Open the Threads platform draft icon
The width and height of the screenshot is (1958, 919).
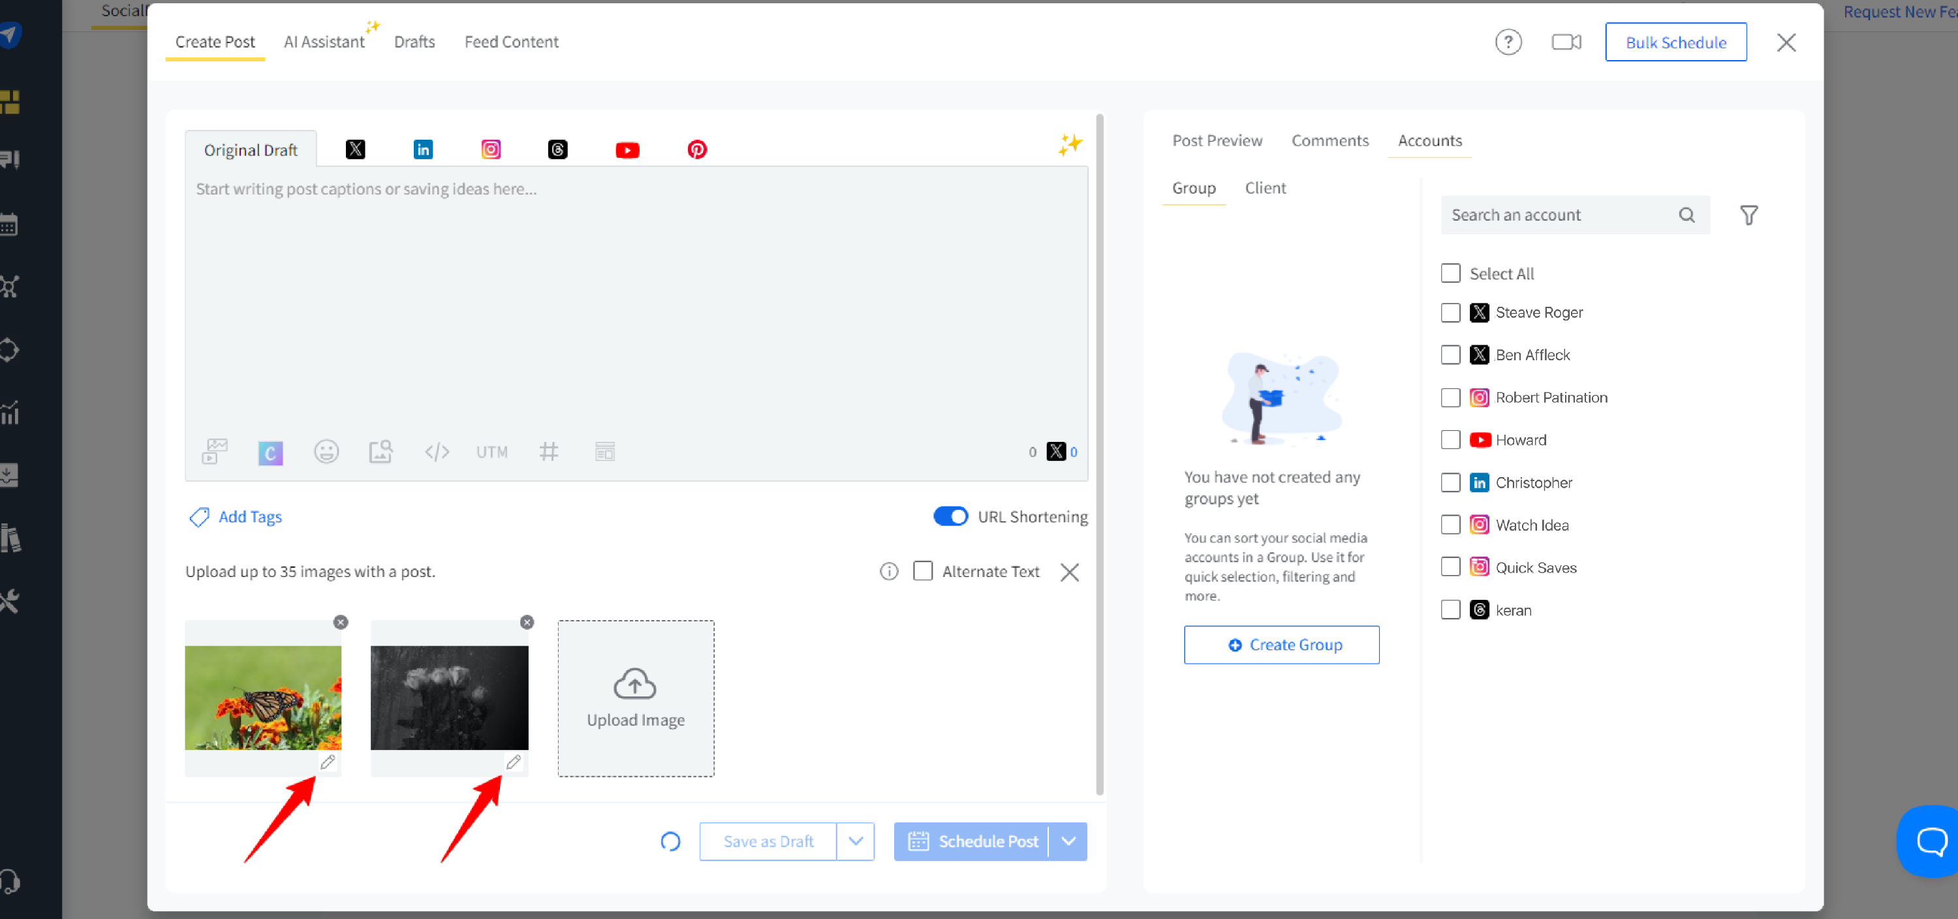coord(557,149)
